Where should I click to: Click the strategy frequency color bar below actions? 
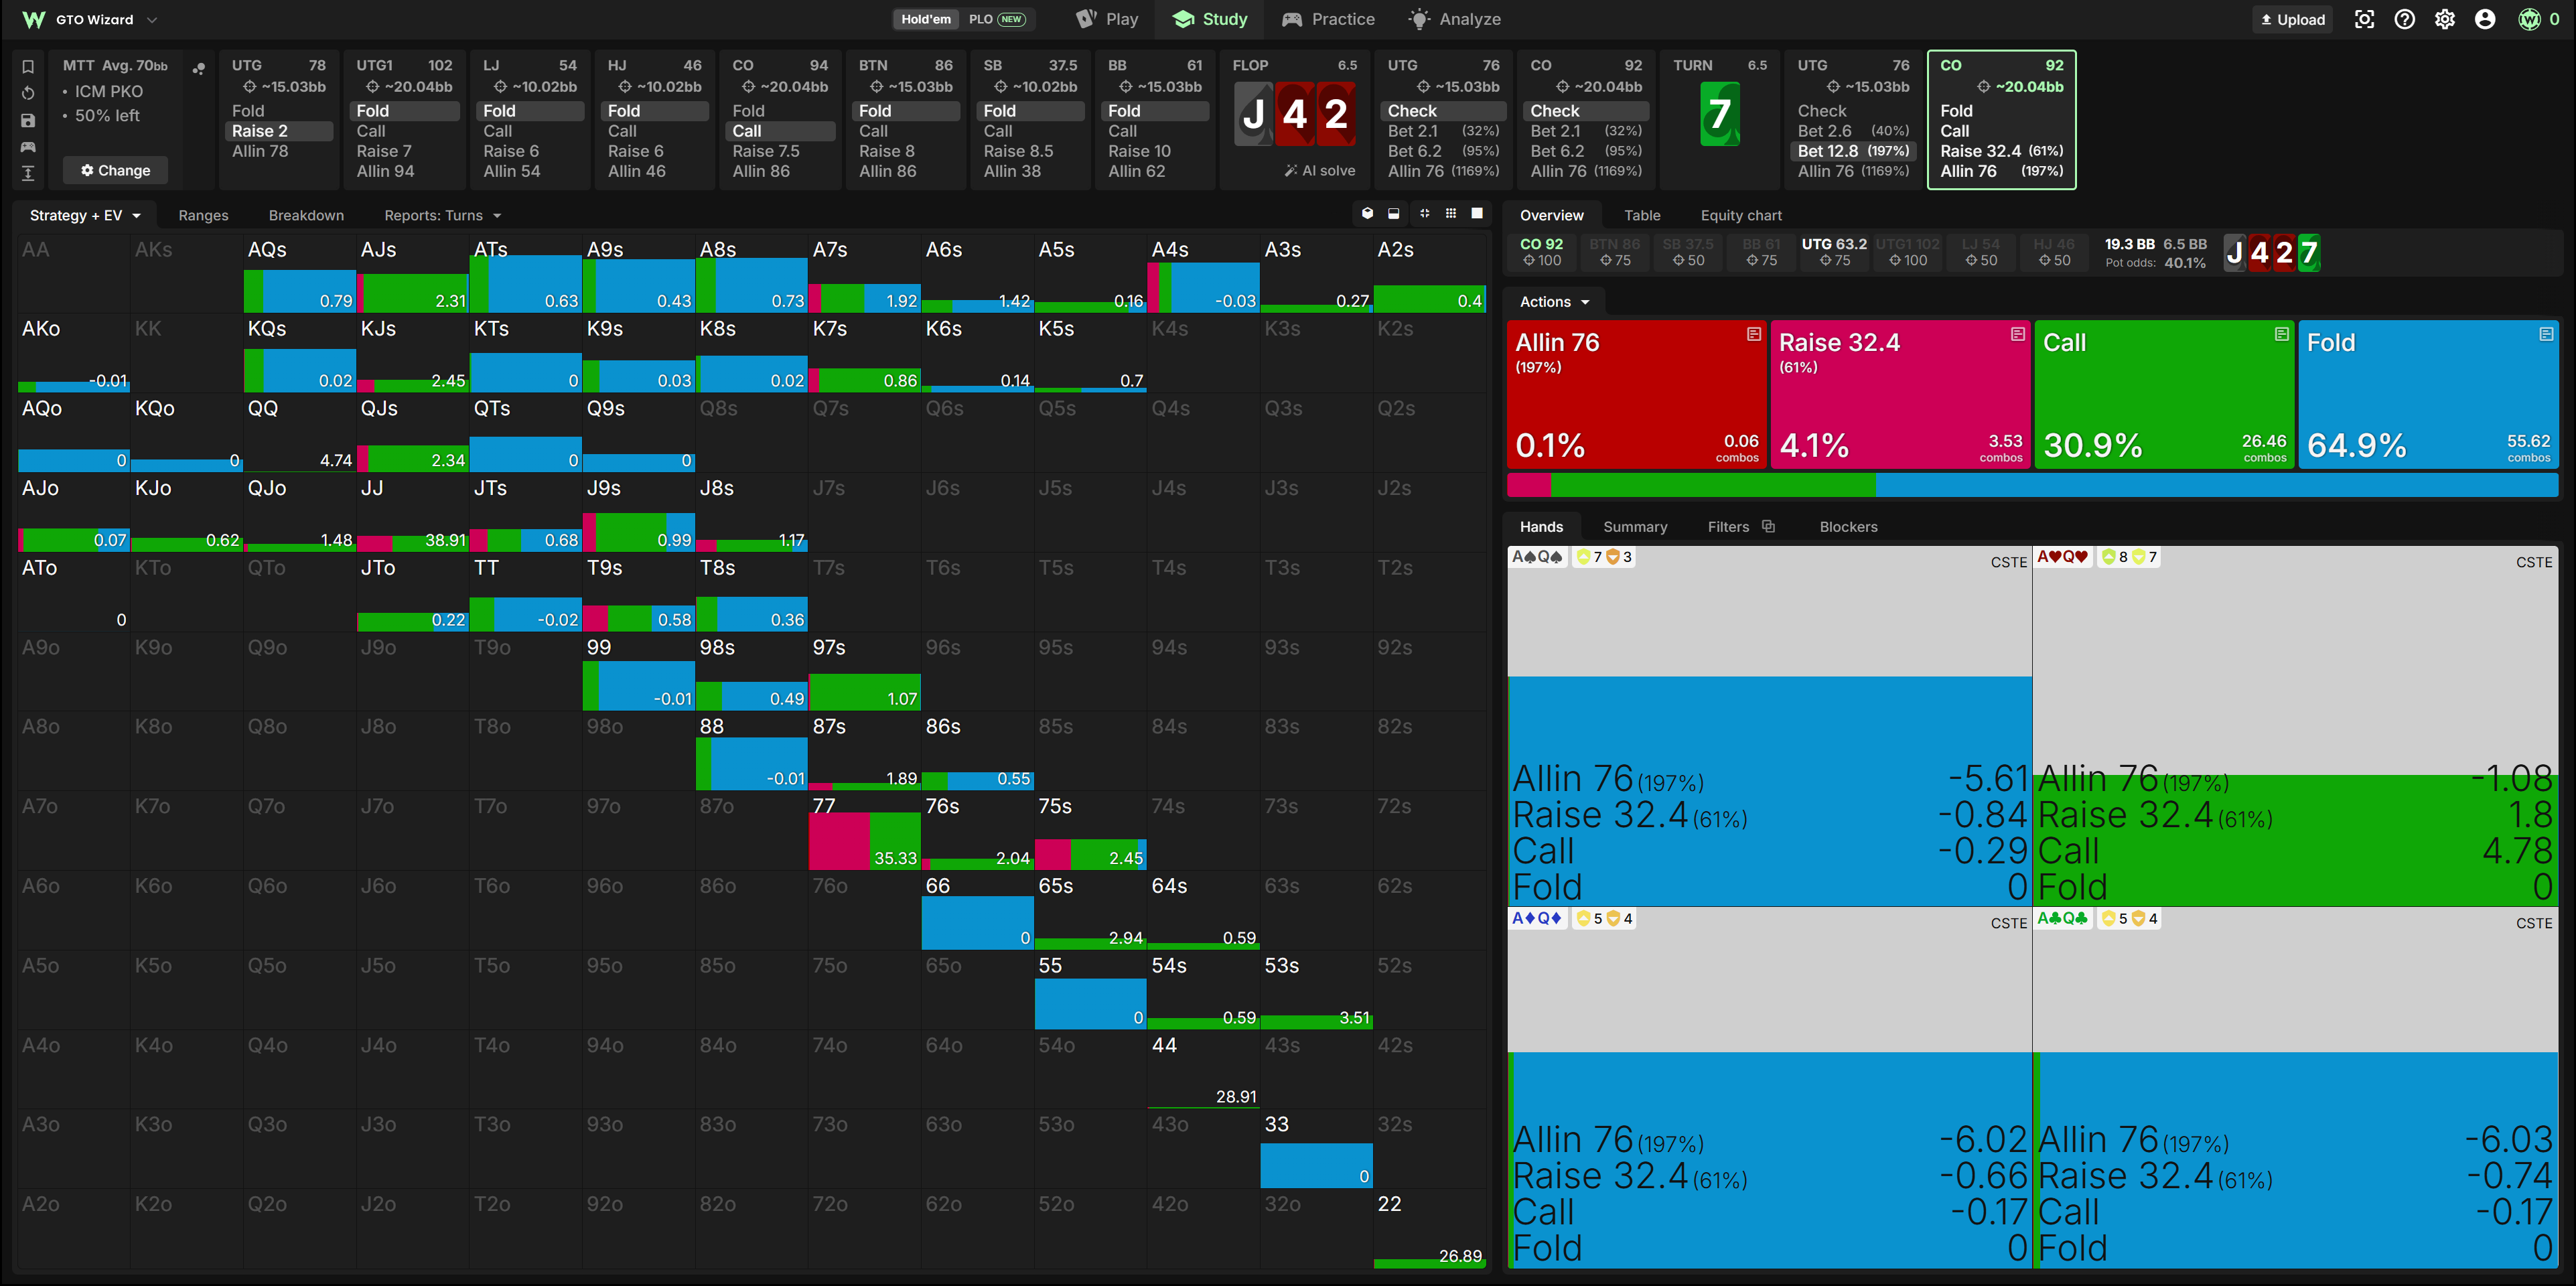coord(2032,485)
